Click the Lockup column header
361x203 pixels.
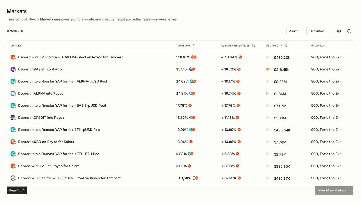tap(318, 46)
